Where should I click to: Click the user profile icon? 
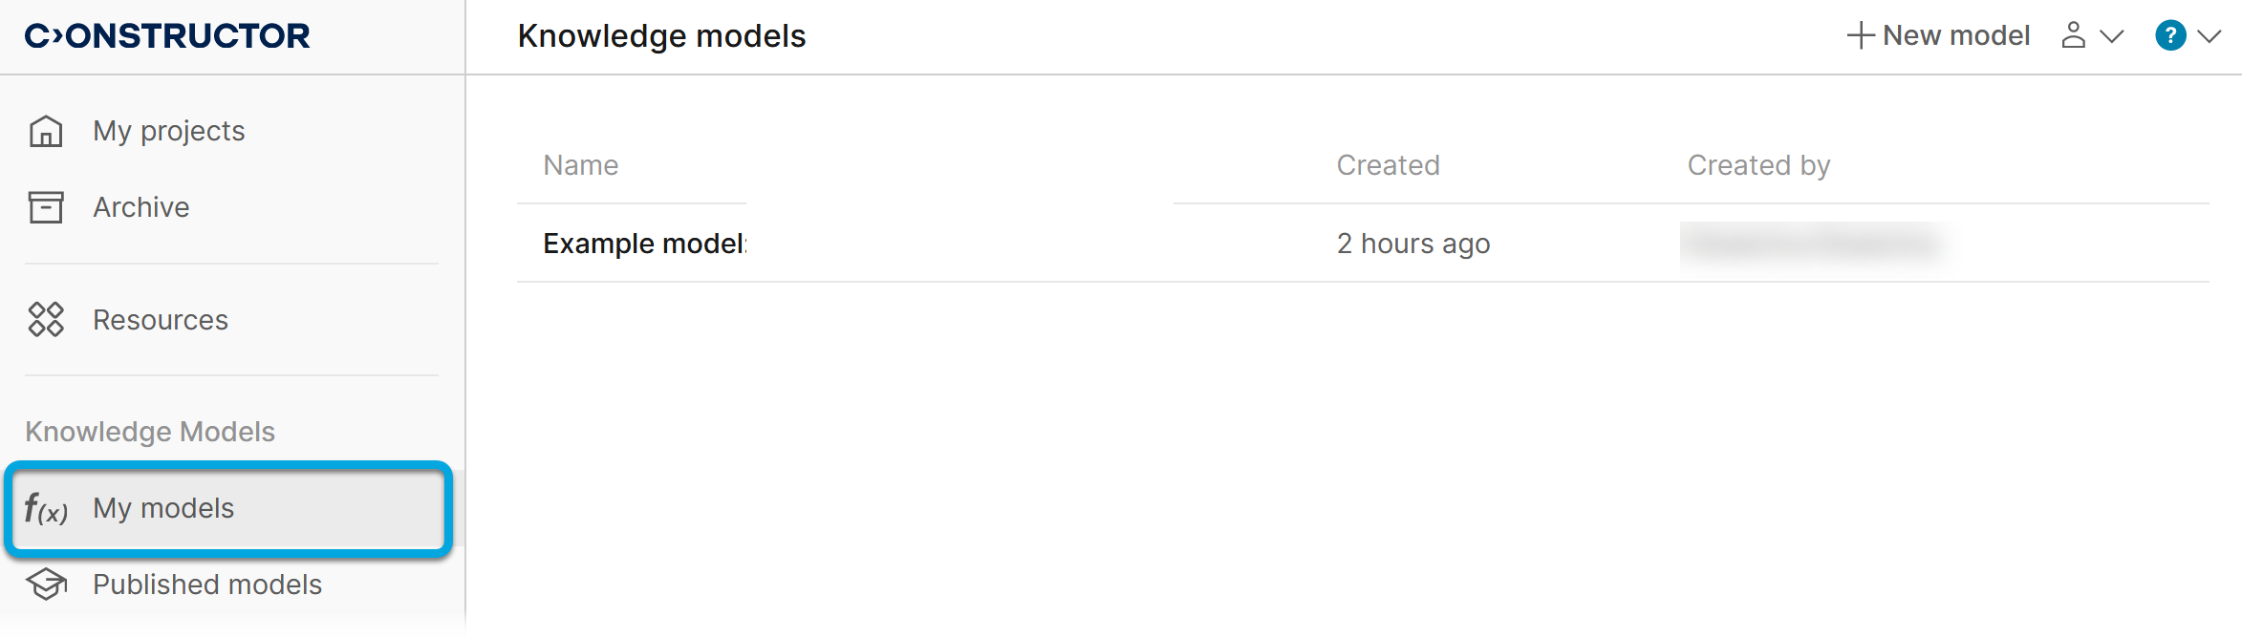(2073, 36)
